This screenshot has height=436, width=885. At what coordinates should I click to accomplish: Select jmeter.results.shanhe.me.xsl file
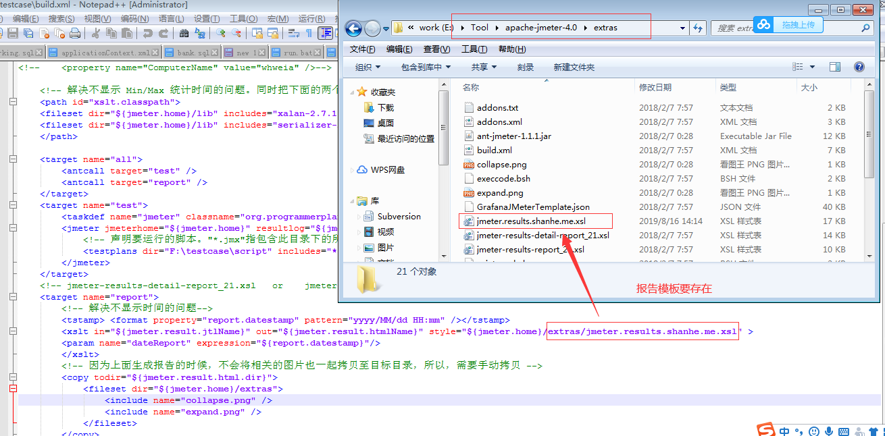[531, 221]
